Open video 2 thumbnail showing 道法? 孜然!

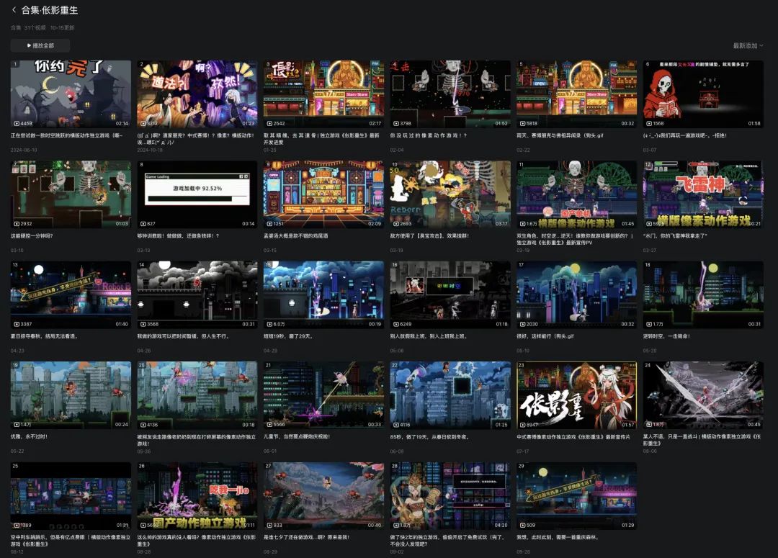[197, 94]
